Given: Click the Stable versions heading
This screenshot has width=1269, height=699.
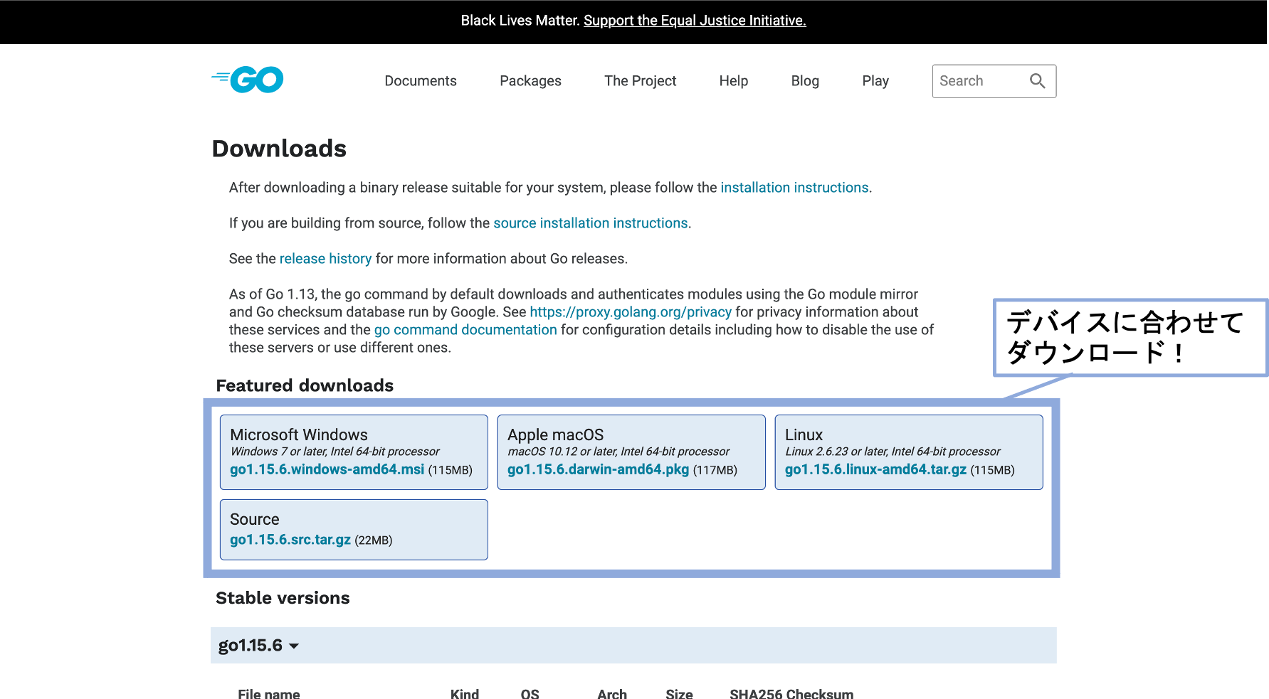Looking at the screenshot, I should pyautogui.click(x=283, y=598).
